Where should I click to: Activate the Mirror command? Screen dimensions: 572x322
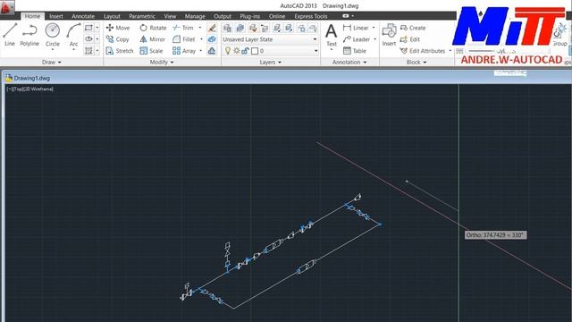153,39
